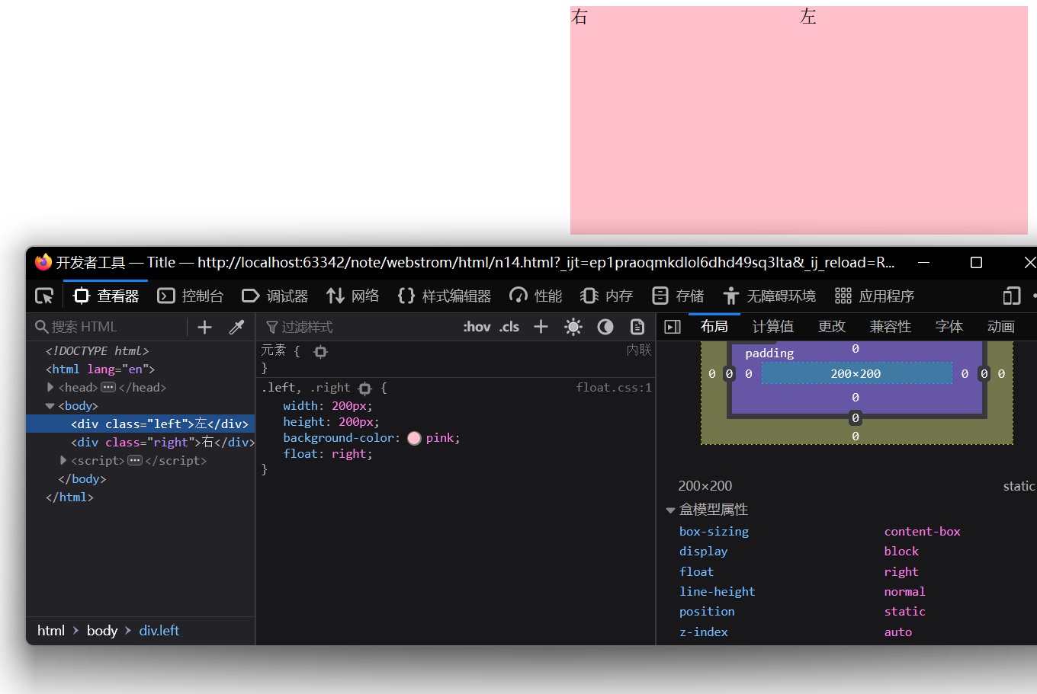Edit the pink background-color value
The image size is (1037, 694).
[440, 438]
